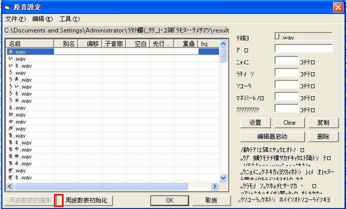Click the list's vertical scrollbar thumb
Viewport: 347px width, 209px height.
pyautogui.click(x=223, y=55)
